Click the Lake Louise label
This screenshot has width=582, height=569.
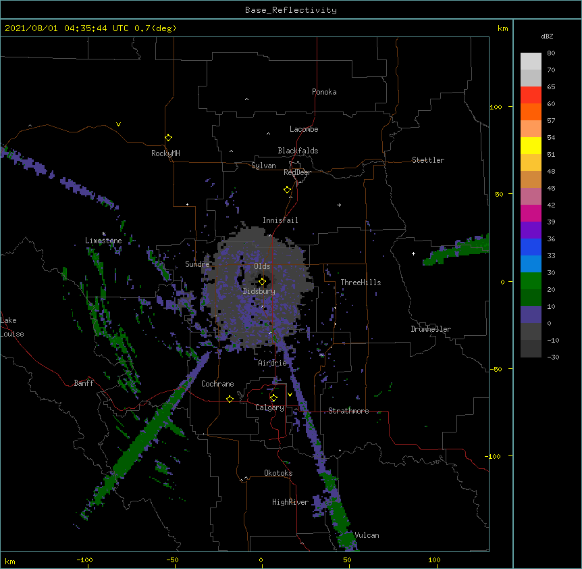(x=12, y=327)
